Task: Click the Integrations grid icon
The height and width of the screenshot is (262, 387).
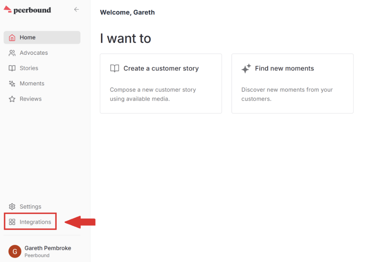Action: point(12,222)
